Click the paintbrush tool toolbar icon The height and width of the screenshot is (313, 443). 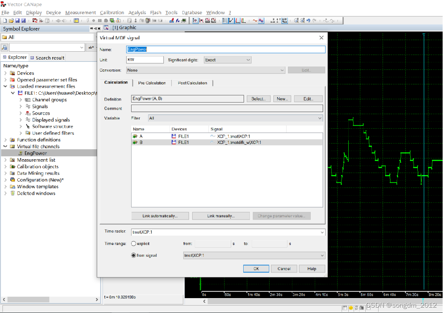172,20
